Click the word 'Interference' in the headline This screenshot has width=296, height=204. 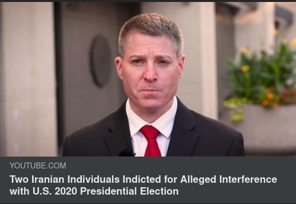[x=248, y=179]
